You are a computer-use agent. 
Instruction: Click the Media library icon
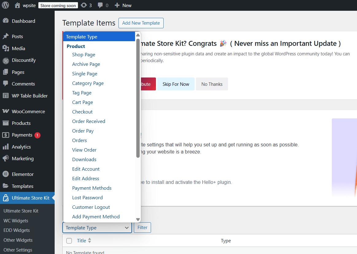(x=6, y=48)
